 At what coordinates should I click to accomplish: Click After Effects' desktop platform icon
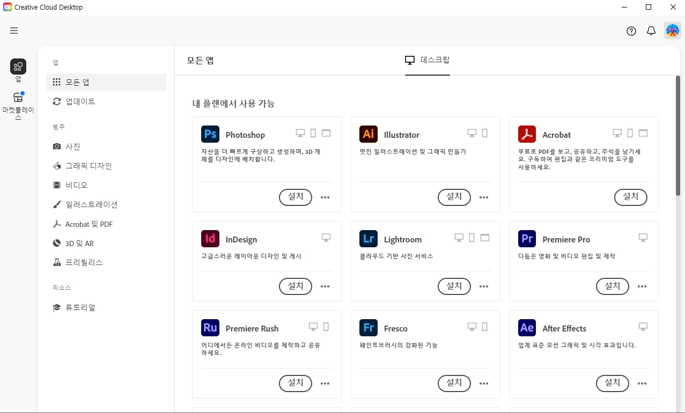(x=643, y=327)
